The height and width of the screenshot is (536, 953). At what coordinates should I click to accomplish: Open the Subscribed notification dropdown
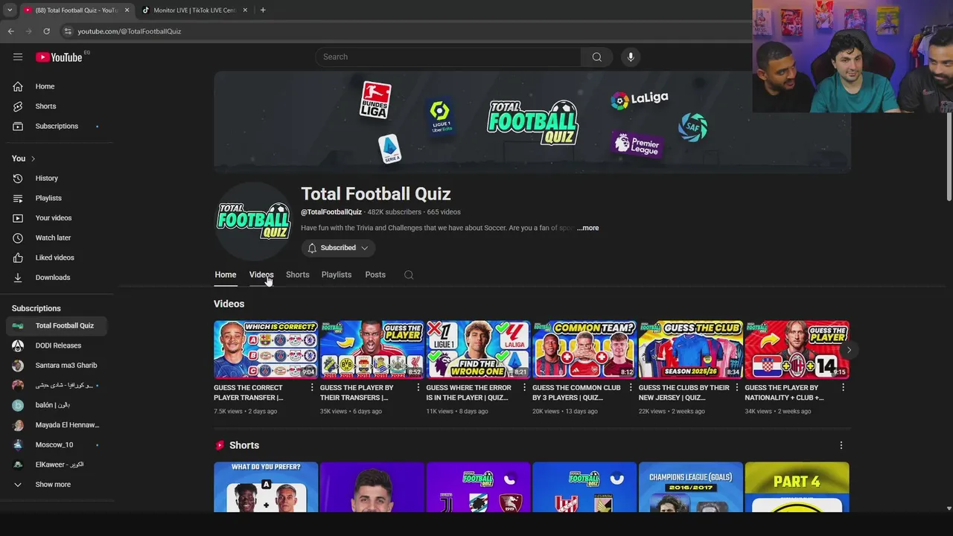click(338, 248)
